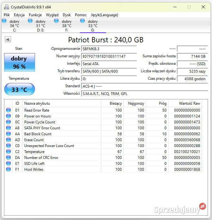The width and height of the screenshot is (212, 220).
Task: Click the Tryb transferu field SATA/600
Action: coord(109,71)
